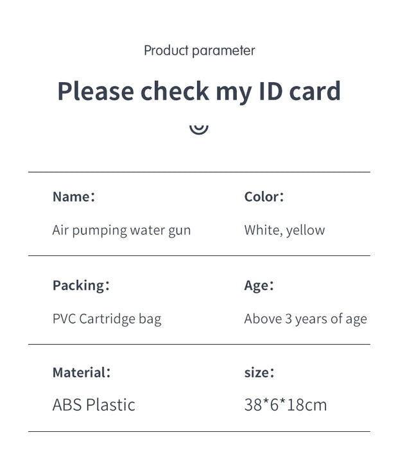Click 'Above 3 years of age' text
The width and height of the screenshot is (398, 455).
pos(306,319)
